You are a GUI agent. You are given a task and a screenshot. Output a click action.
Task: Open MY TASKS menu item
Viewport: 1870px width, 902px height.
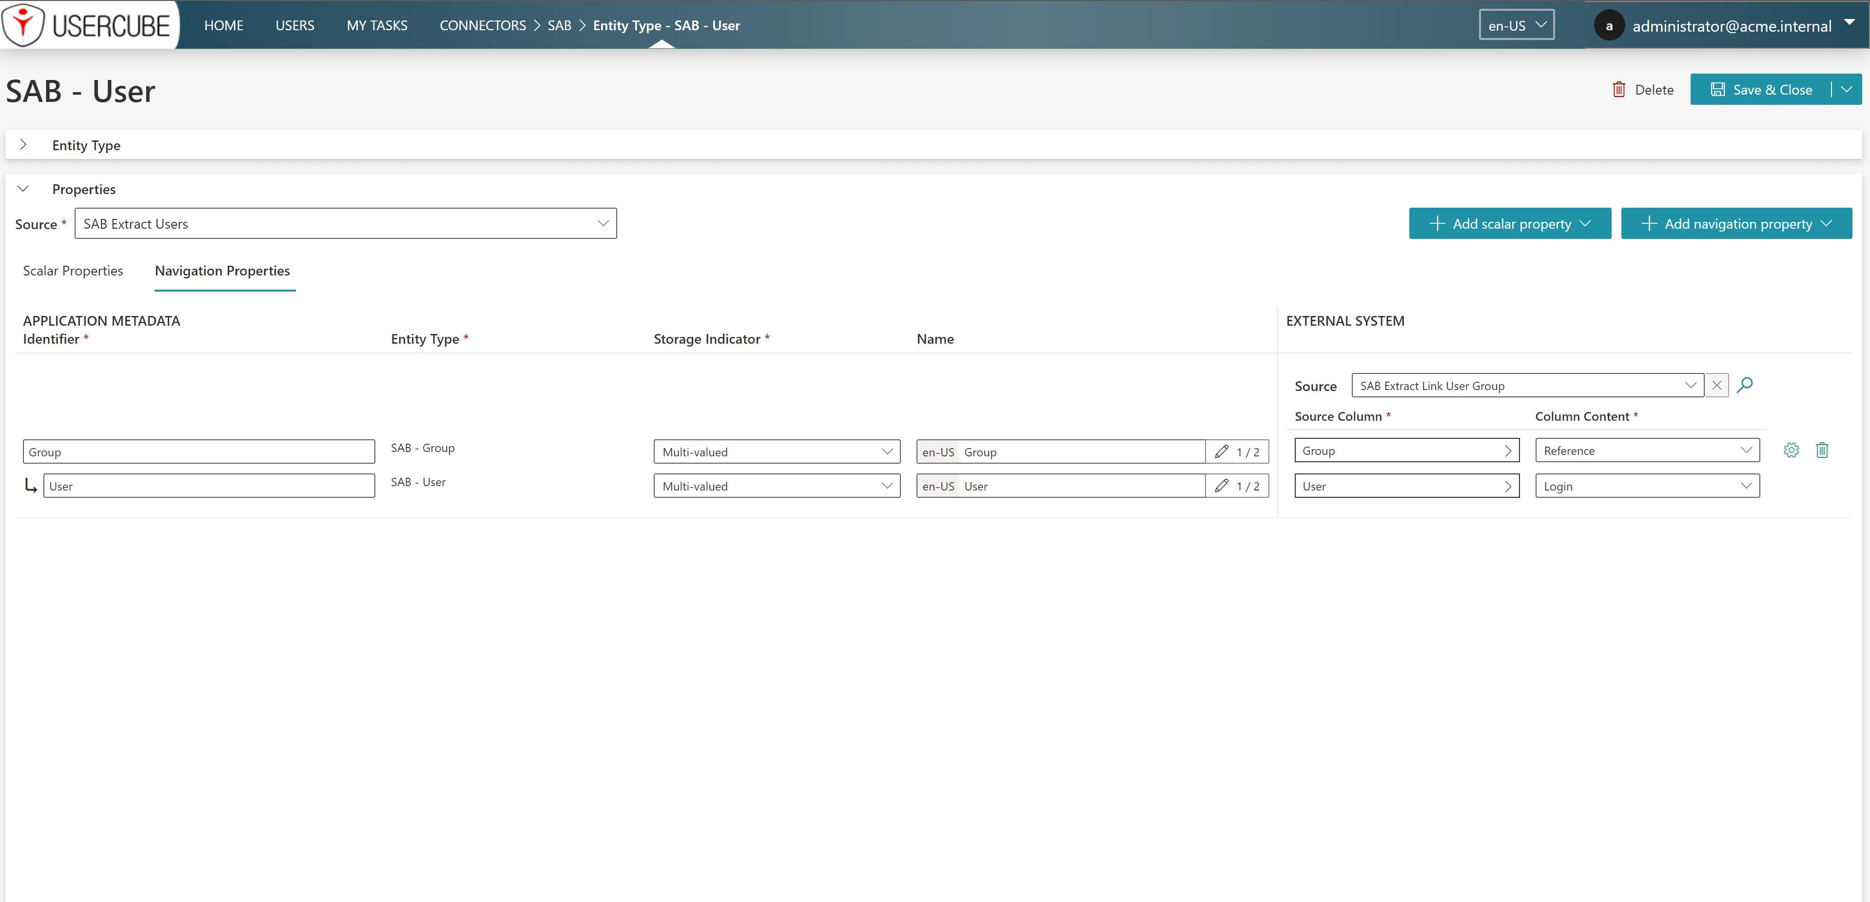377,25
